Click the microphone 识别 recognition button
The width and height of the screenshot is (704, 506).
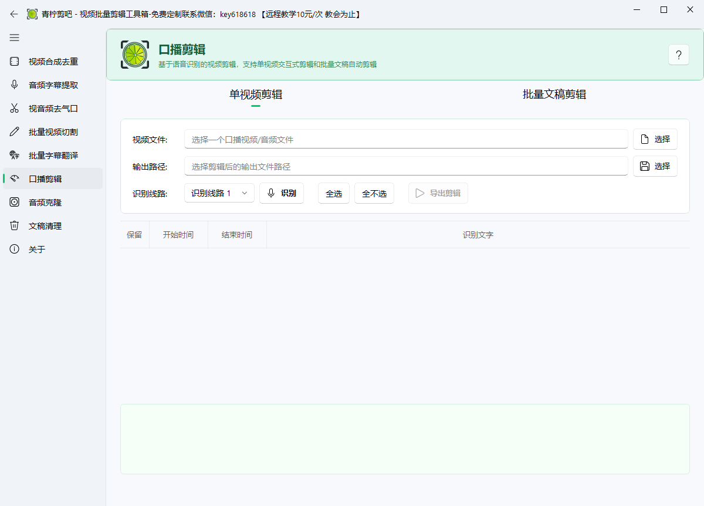pos(282,193)
